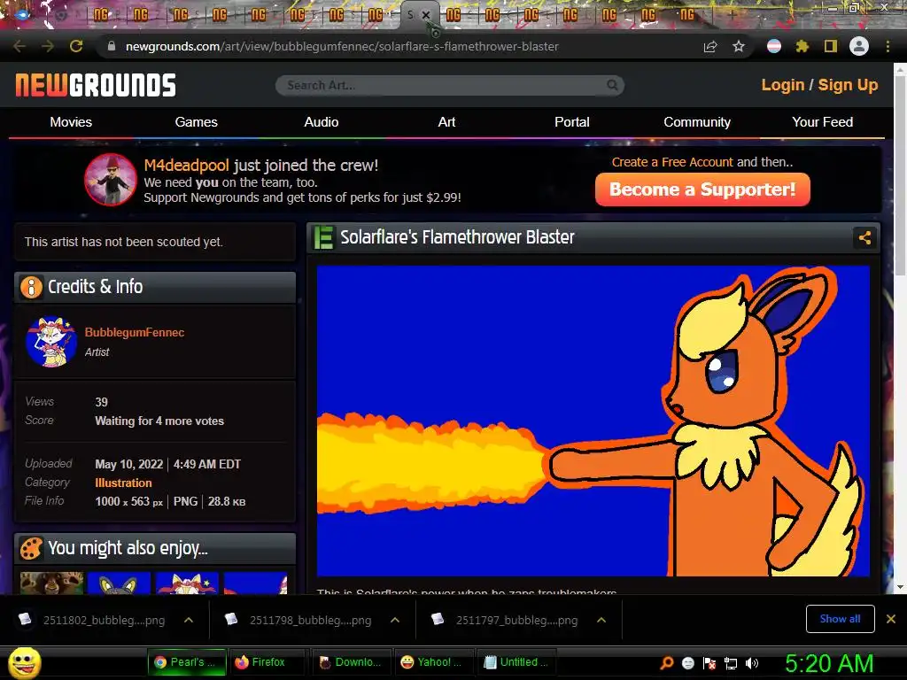The height and width of the screenshot is (680, 907).
Task: Switch to Firefox taskbar button
Action: coord(267,662)
